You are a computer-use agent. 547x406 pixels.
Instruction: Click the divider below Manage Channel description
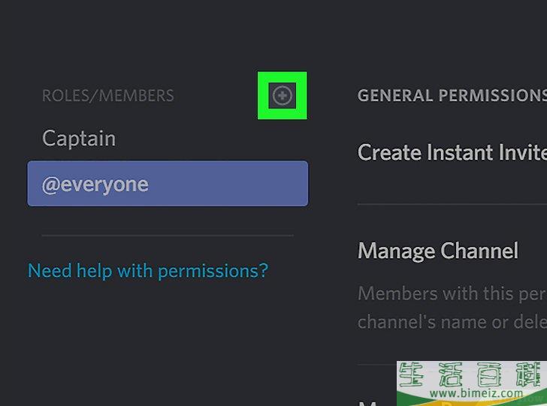point(376,365)
